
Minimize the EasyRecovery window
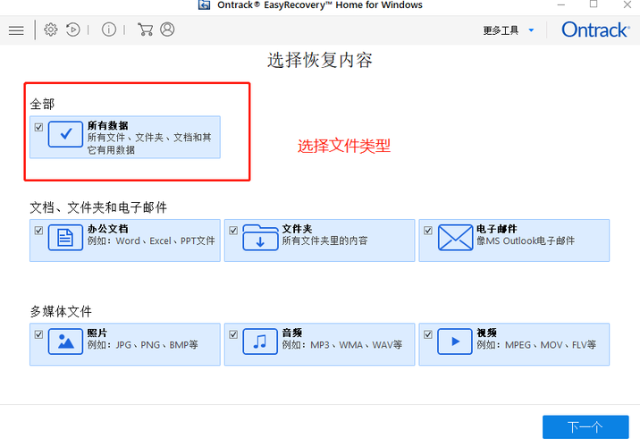561,4
